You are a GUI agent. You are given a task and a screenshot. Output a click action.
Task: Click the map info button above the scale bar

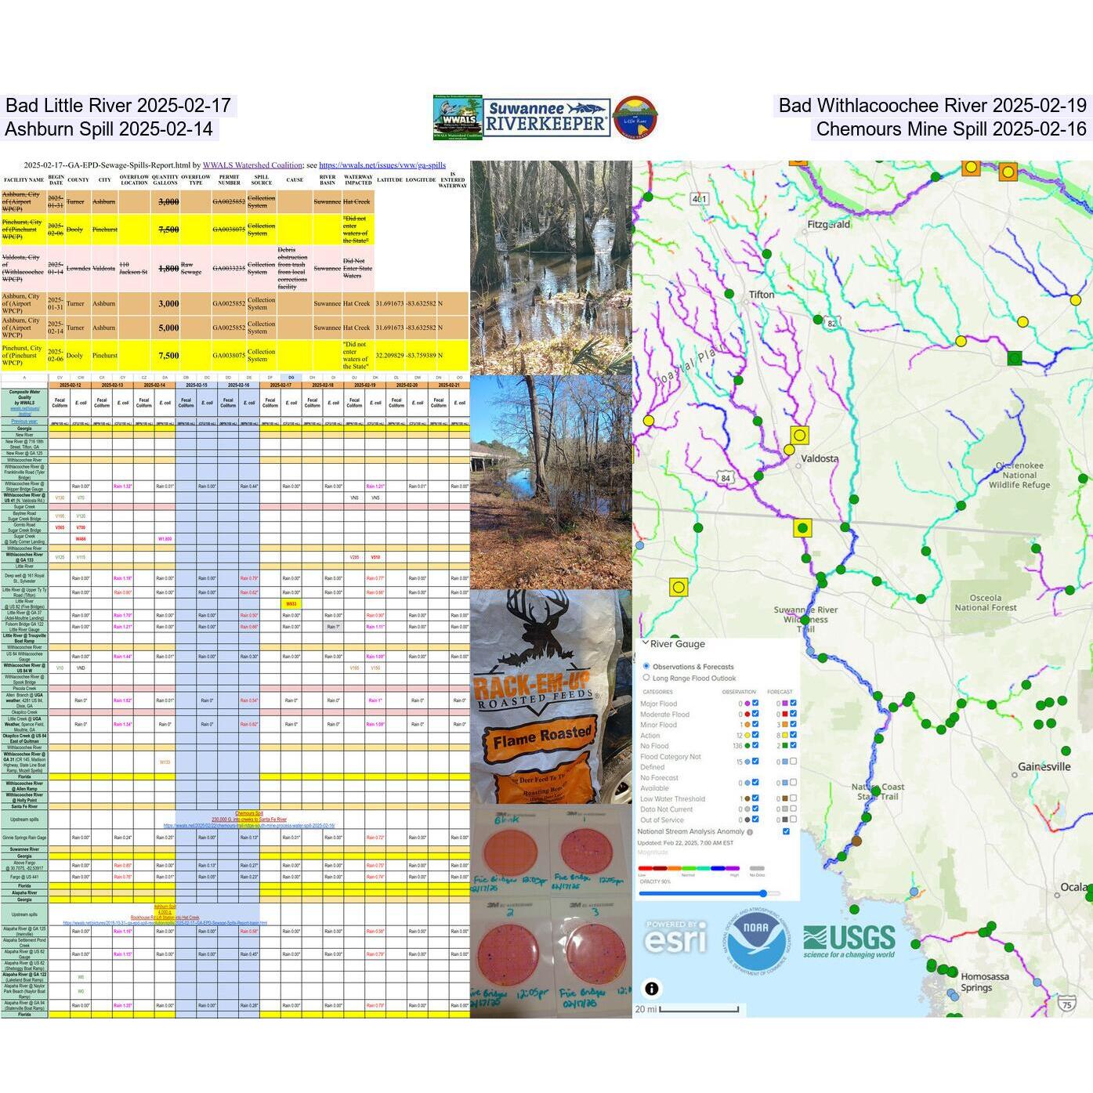point(651,988)
